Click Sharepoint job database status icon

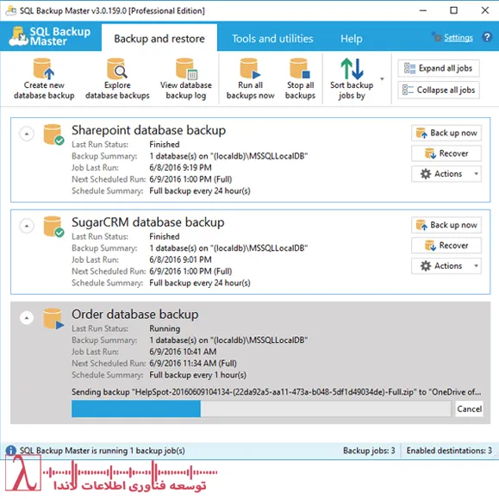coord(53,134)
